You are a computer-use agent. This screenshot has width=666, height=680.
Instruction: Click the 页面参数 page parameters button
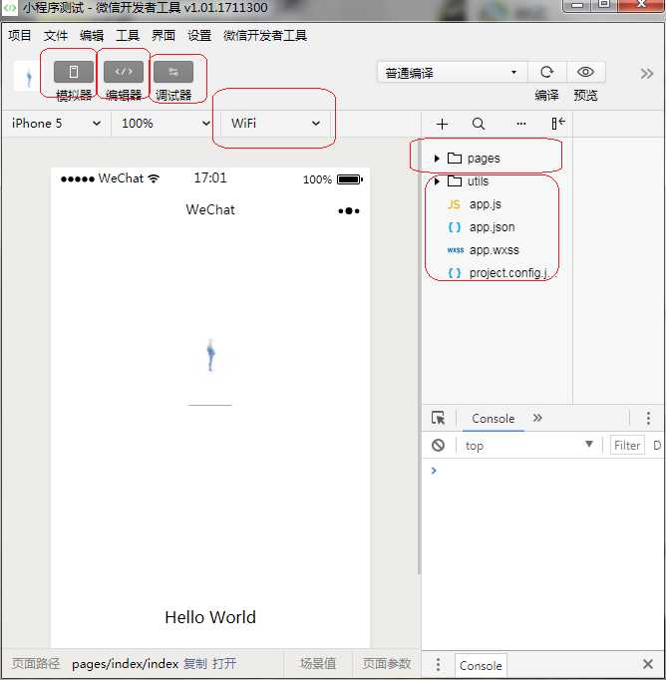pyautogui.click(x=386, y=663)
